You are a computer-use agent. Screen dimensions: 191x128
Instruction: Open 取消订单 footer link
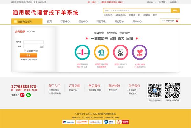[73, 90]
